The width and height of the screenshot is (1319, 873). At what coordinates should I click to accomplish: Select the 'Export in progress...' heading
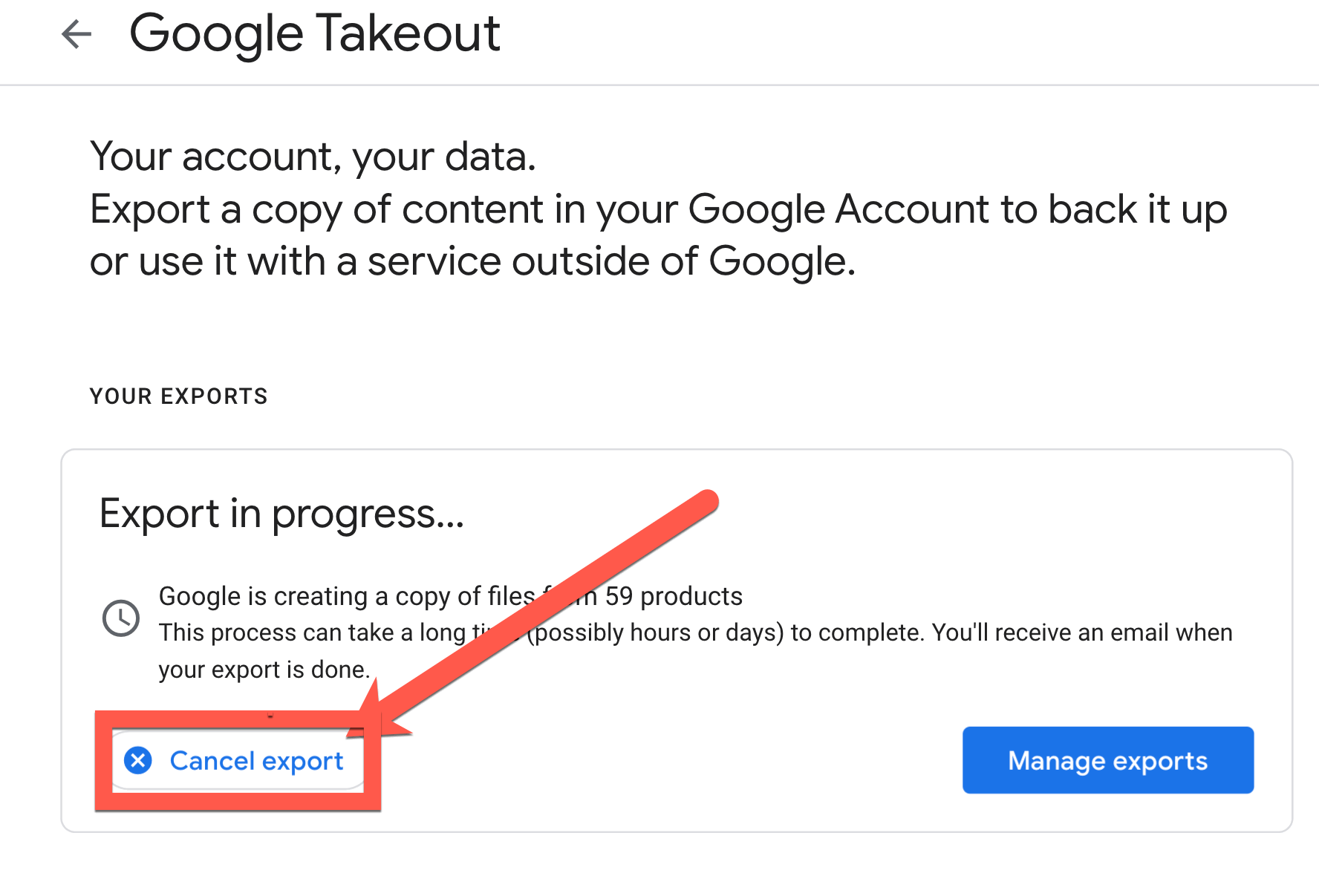click(x=281, y=514)
